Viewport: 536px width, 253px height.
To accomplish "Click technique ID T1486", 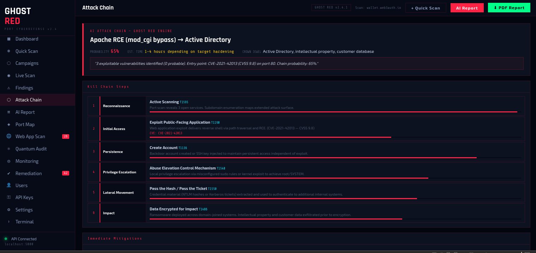I will 203,209.
